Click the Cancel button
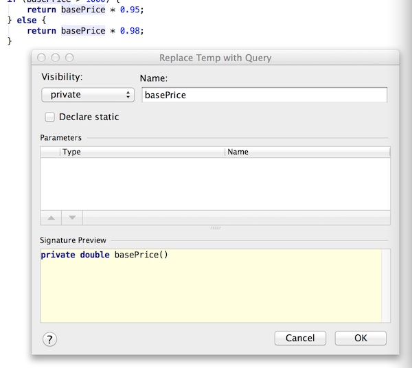Image resolution: width=412 pixels, height=368 pixels. [x=299, y=338]
